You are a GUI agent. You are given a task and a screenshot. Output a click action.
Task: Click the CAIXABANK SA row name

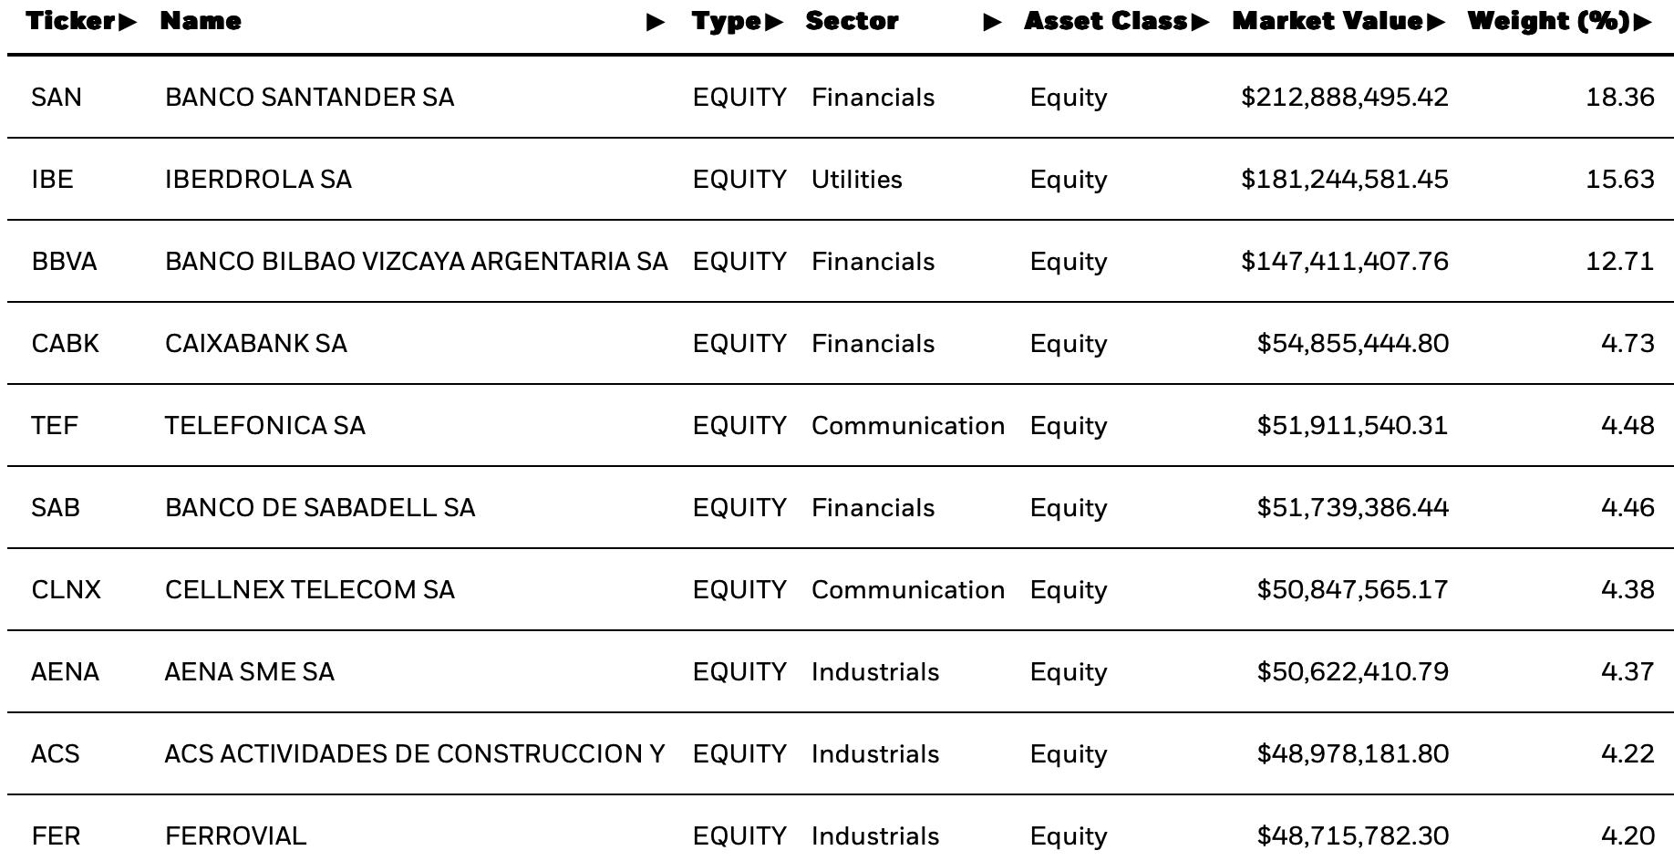tap(255, 343)
